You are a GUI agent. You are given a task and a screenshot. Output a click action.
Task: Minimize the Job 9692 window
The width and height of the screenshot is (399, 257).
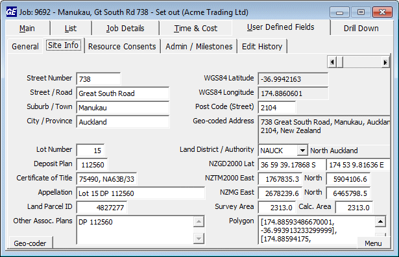pyautogui.click(x=339, y=12)
